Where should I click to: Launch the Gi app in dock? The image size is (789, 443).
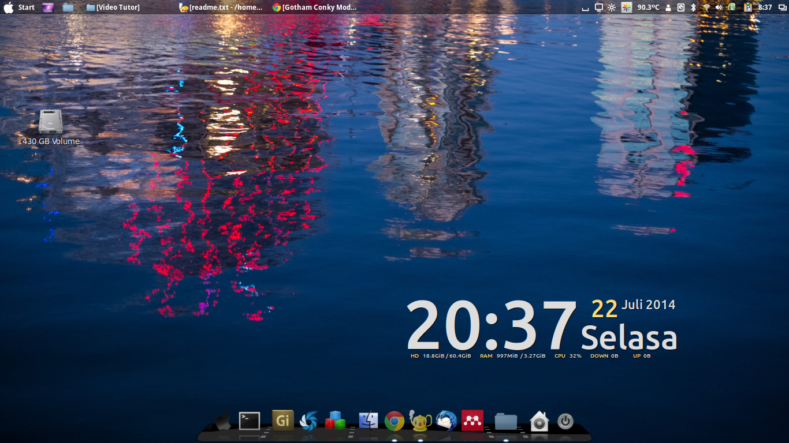(x=283, y=421)
